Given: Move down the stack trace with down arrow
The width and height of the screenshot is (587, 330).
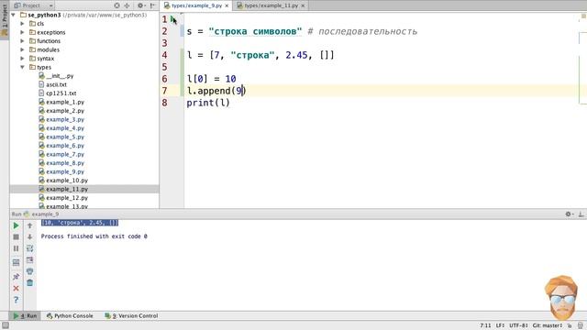Looking at the screenshot, I should [30, 236].
